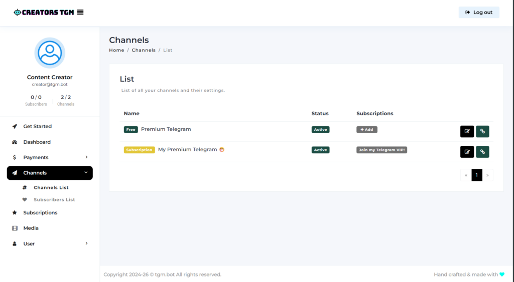Screen dimensions: 514x282
Task: Click the List breadcrumb text
Action: point(168,50)
